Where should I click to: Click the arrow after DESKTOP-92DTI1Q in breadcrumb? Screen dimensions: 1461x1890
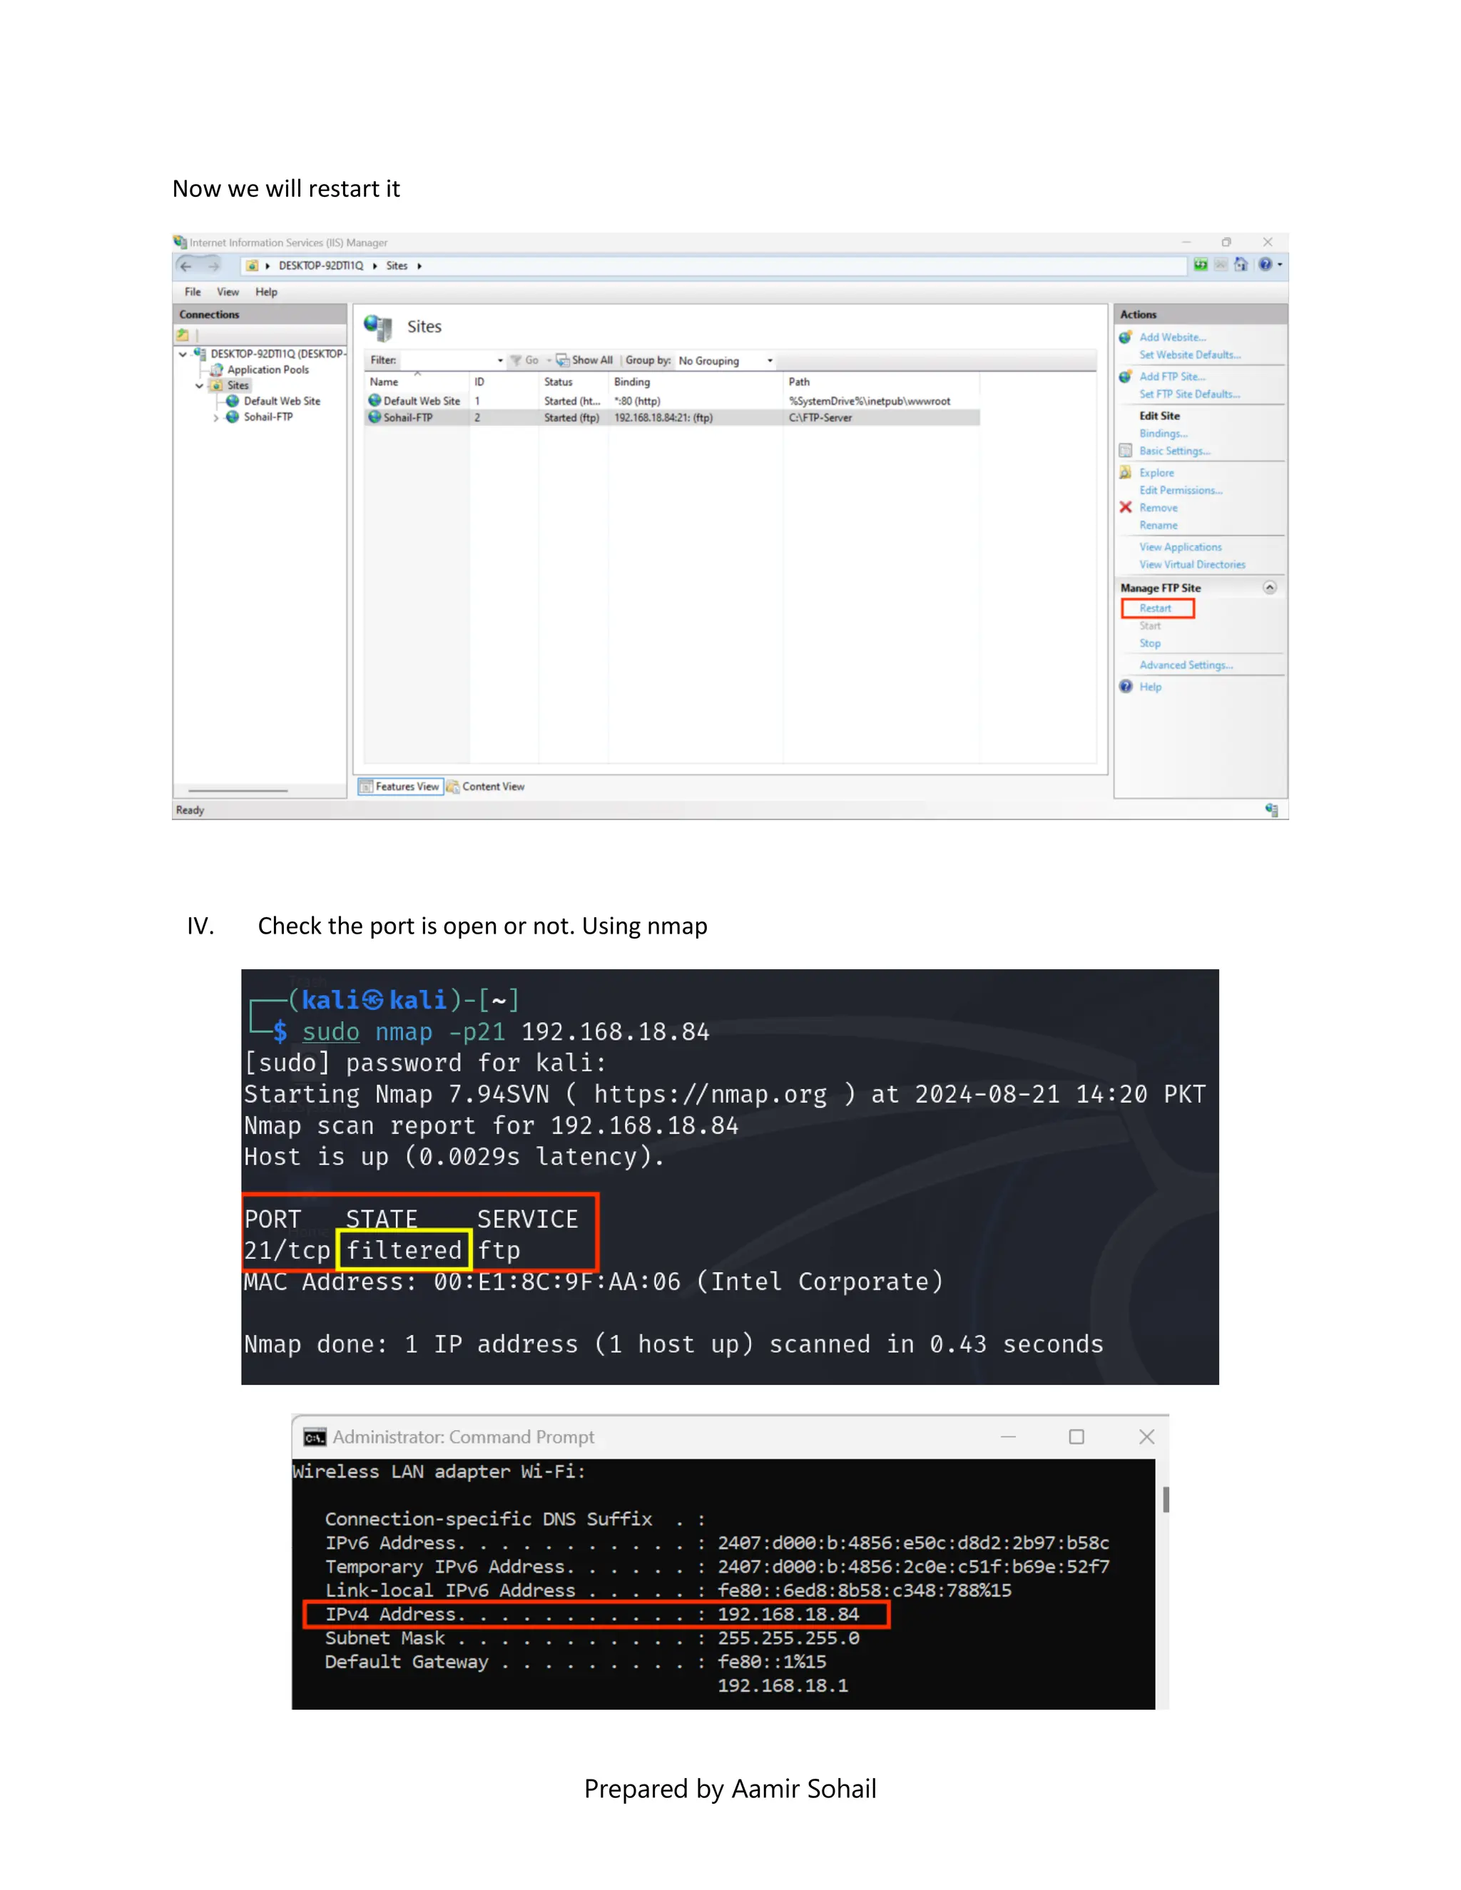click(x=375, y=266)
